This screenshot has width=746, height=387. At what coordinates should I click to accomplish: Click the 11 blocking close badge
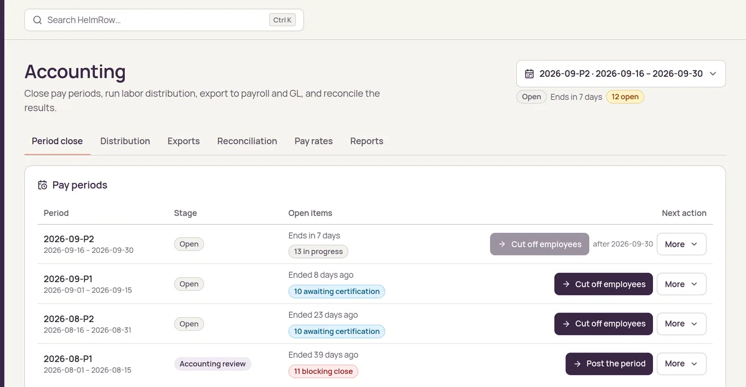(x=323, y=371)
